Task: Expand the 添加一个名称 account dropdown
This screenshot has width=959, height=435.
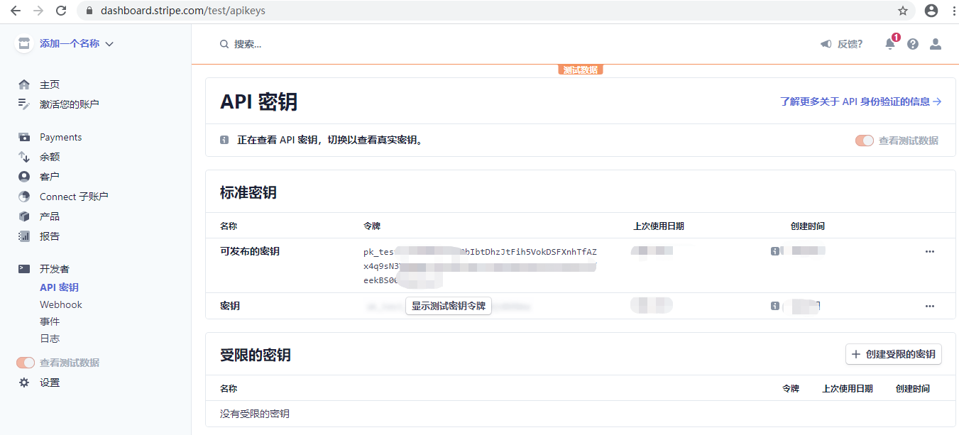Action: [109, 44]
